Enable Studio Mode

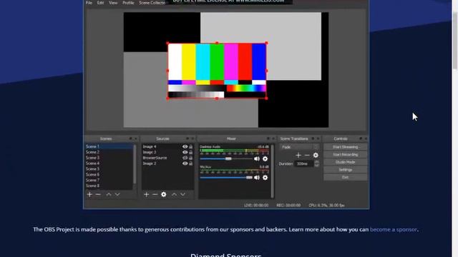345,162
